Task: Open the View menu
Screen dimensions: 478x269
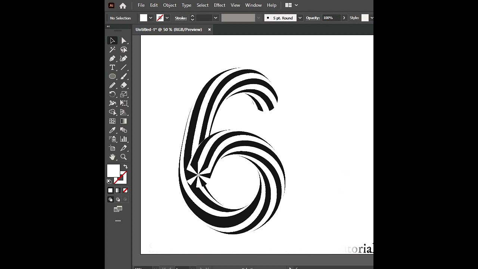Action: pyautogui.click(x=235, y=5)
